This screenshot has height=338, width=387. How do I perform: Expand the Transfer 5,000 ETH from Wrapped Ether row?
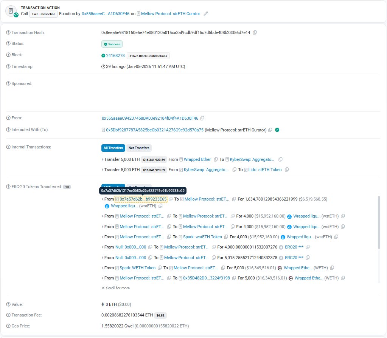[103, 160]
